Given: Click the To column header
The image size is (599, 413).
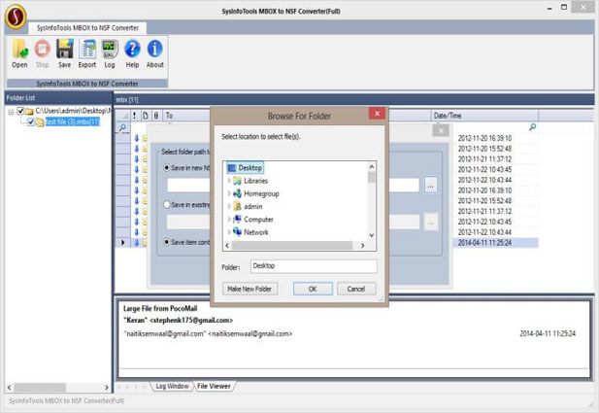Looking at the screenshot, I should [169, 115].
